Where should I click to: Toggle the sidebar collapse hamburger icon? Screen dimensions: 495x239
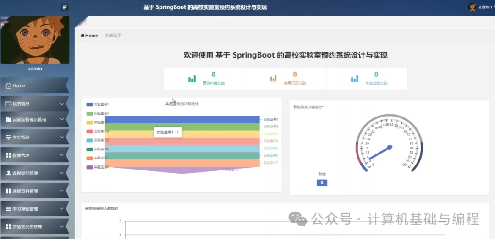click(x=65, y=8)
